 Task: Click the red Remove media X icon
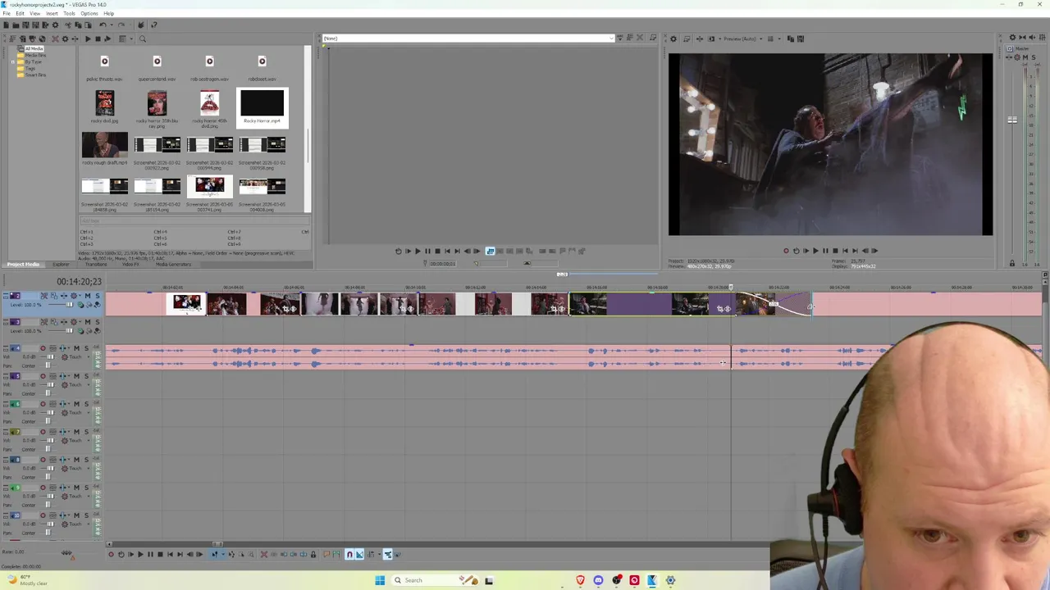click(x=55, y=39)
